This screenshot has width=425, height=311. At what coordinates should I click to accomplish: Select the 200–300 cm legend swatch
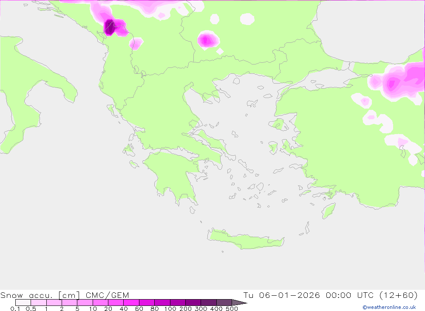click(193, 303)
